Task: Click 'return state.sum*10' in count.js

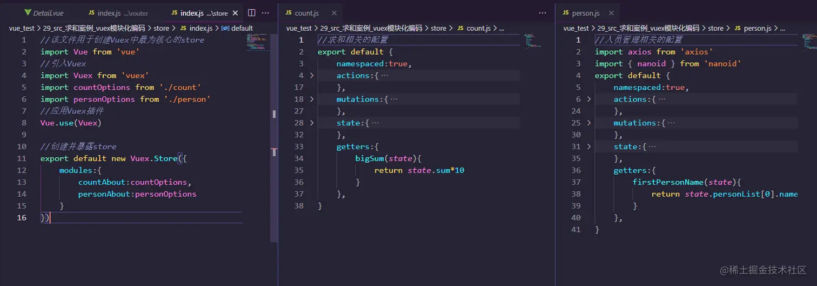Action: coord(419,170)
